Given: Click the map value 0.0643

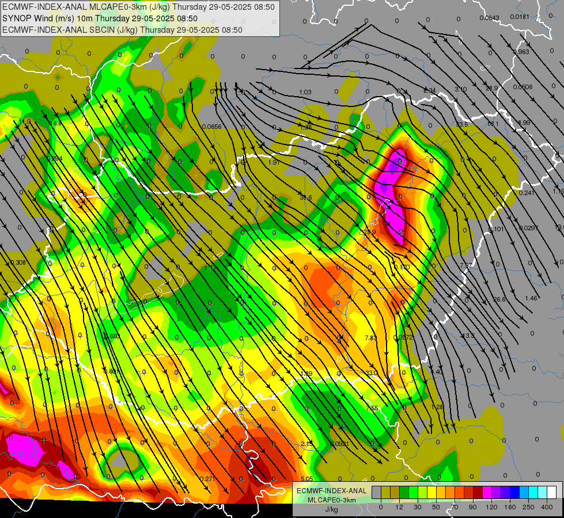Looking at the screenshot, I should coord(489,18).
